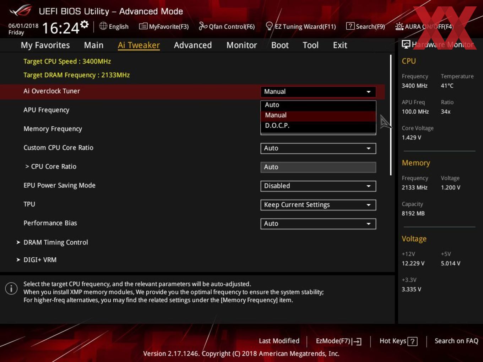Open MyFavorite(F3) list icon
This screenshot has width=483, height=362.
[x=143, y=26]
